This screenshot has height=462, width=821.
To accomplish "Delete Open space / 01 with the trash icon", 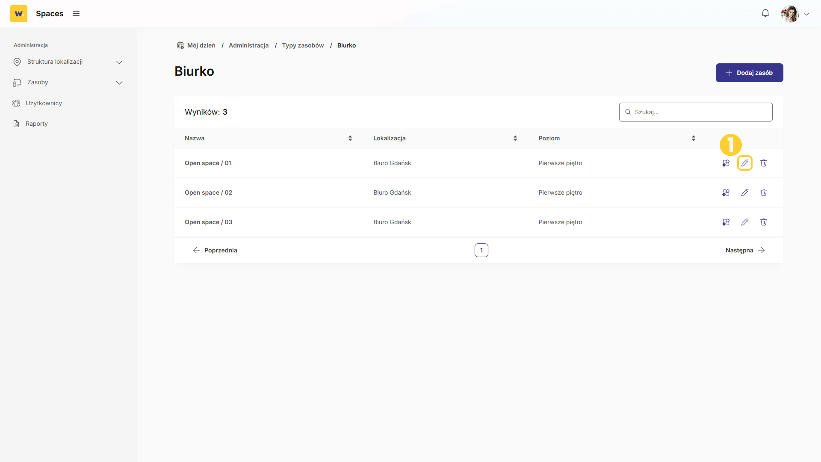I will coord(764,163).
